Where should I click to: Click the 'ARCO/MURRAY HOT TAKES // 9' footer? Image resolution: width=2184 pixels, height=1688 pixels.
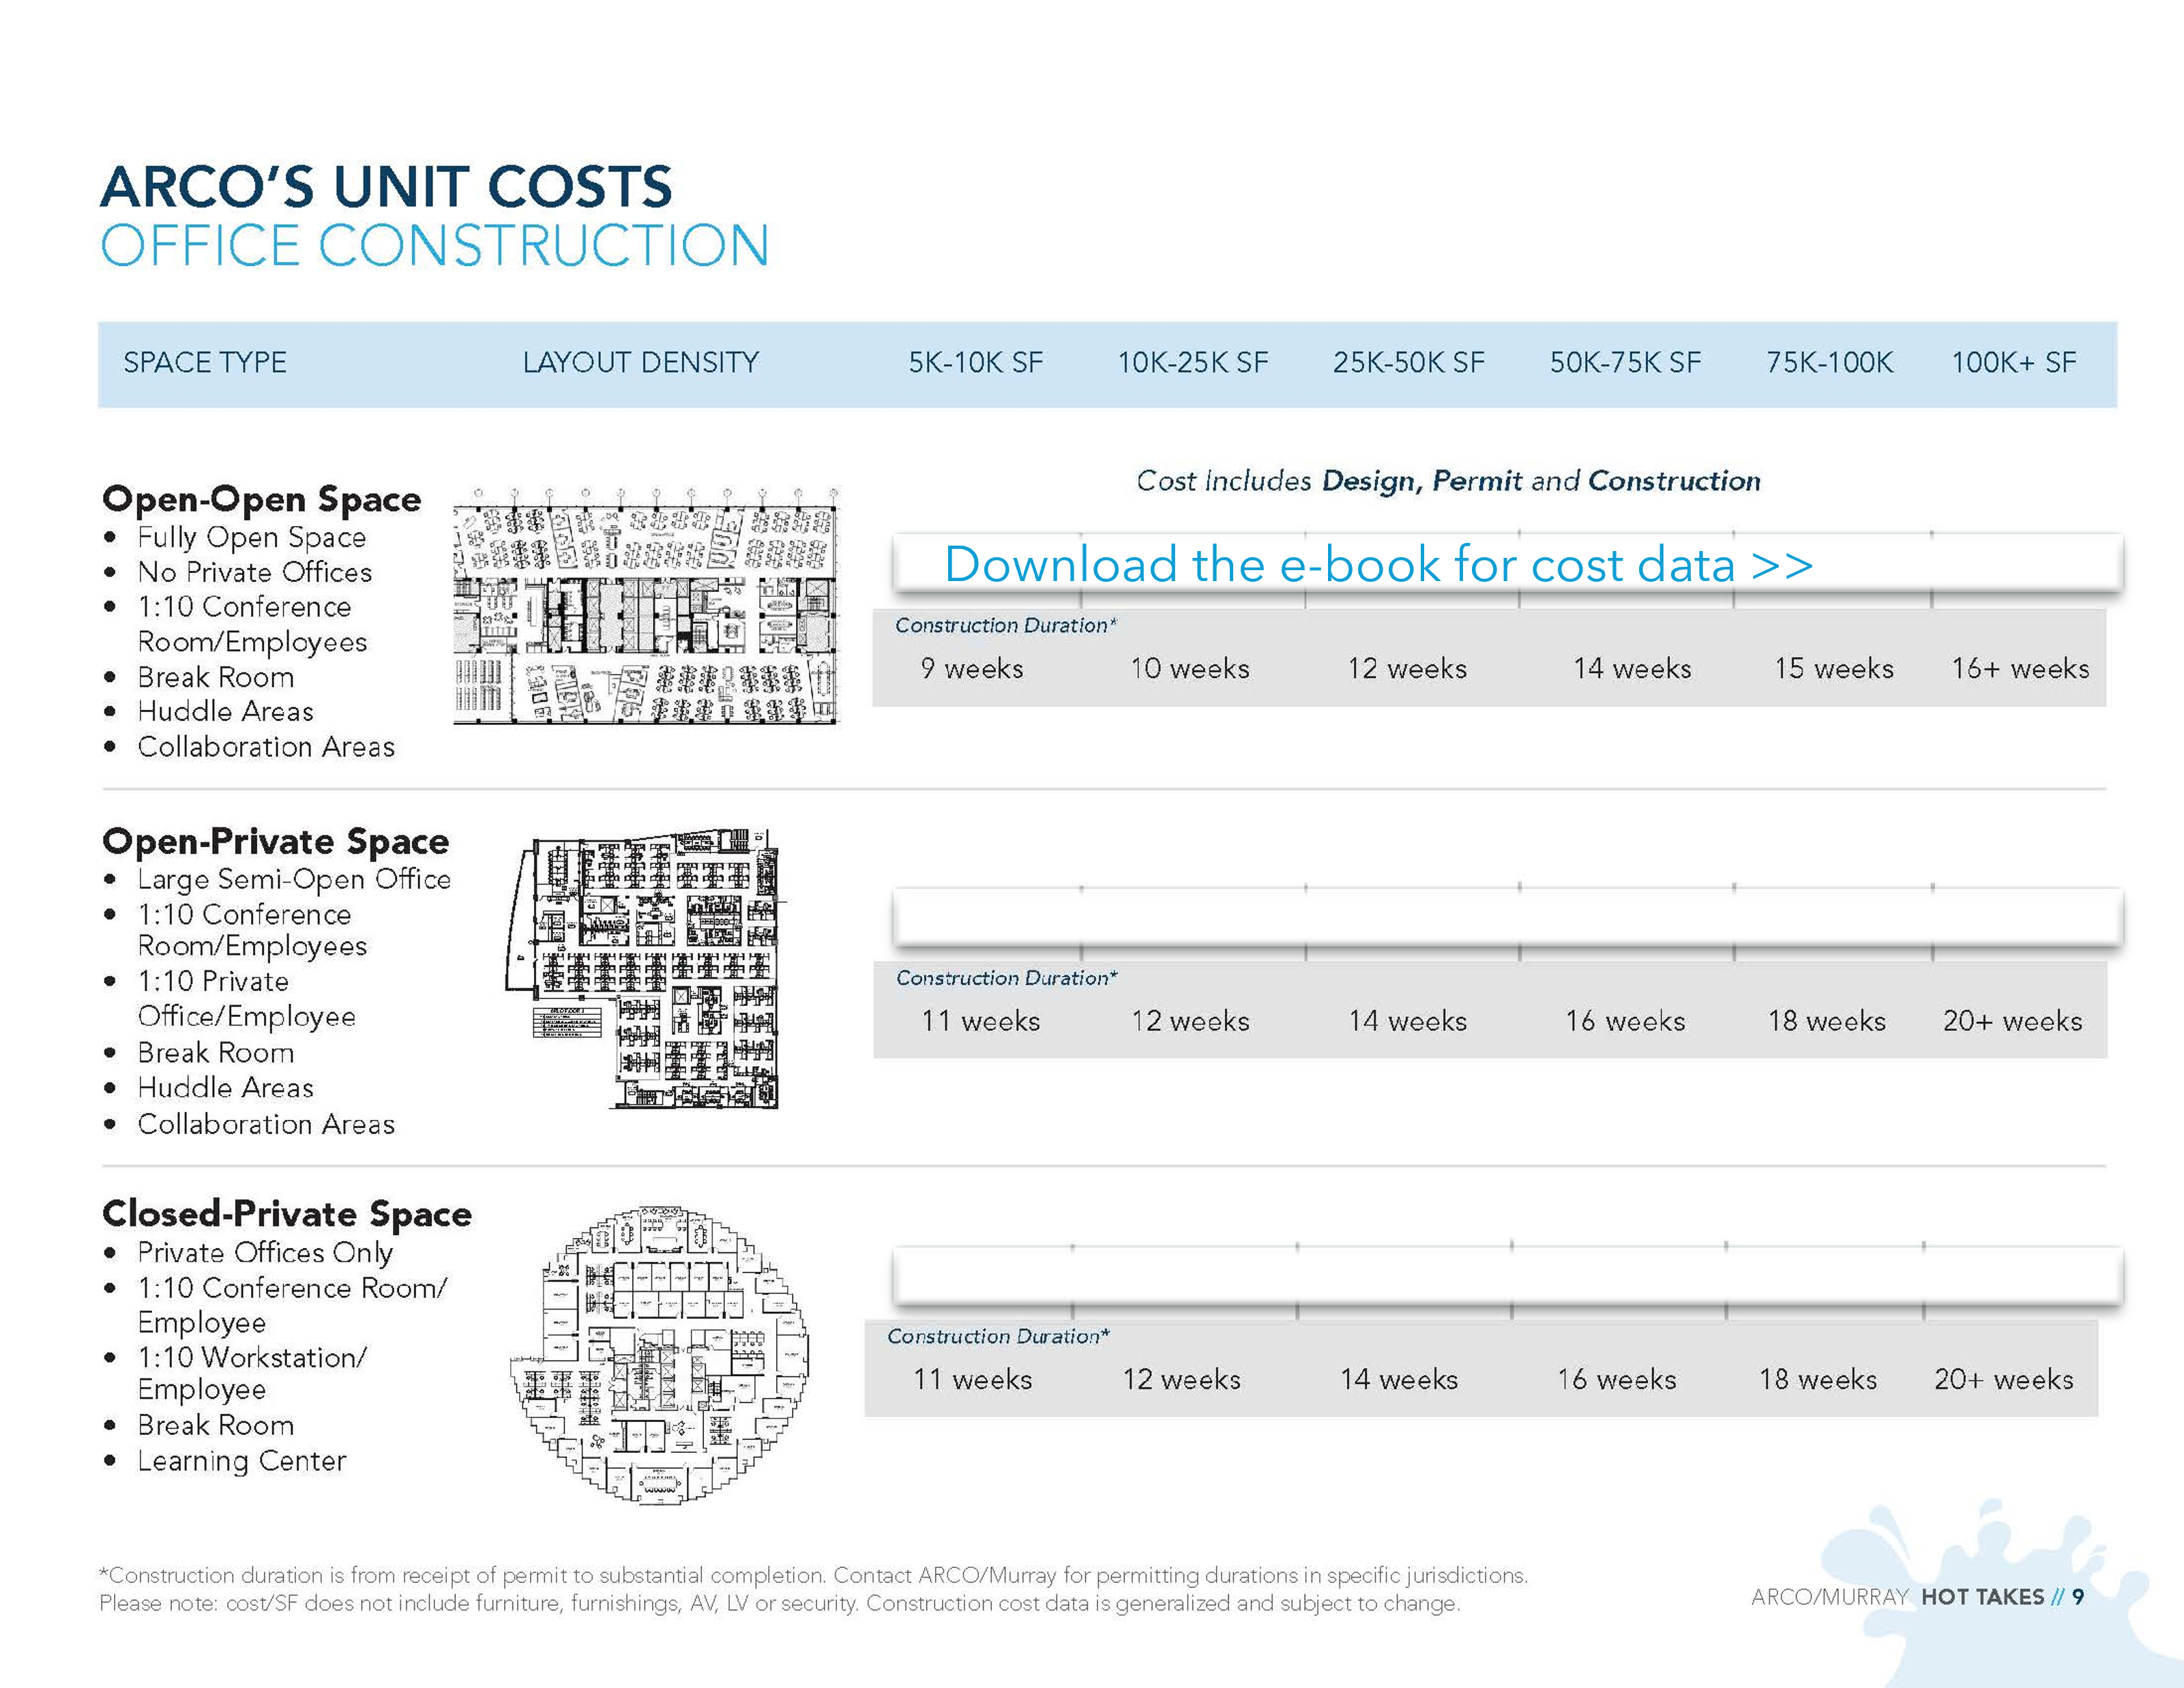[x=1918, y=1597]
